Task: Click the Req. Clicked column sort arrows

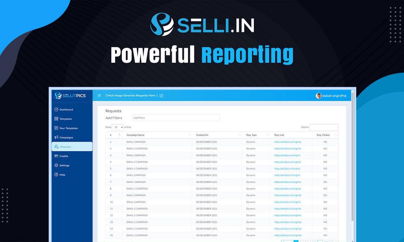Action: tap(336, 135)
